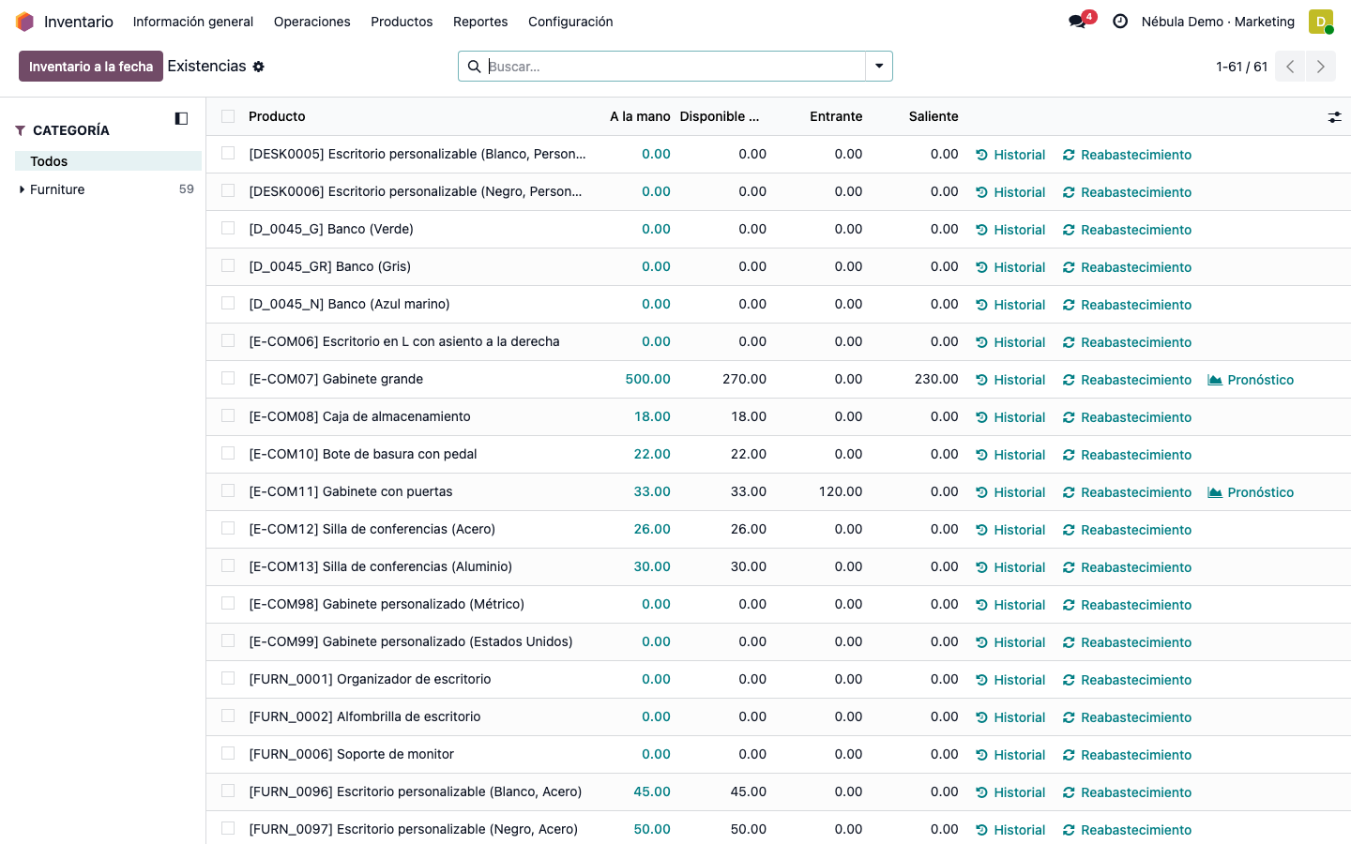The height and width of the screenshot is (844, 1351).
Task: Open the Reportes menu
Action: click(480, 22)
